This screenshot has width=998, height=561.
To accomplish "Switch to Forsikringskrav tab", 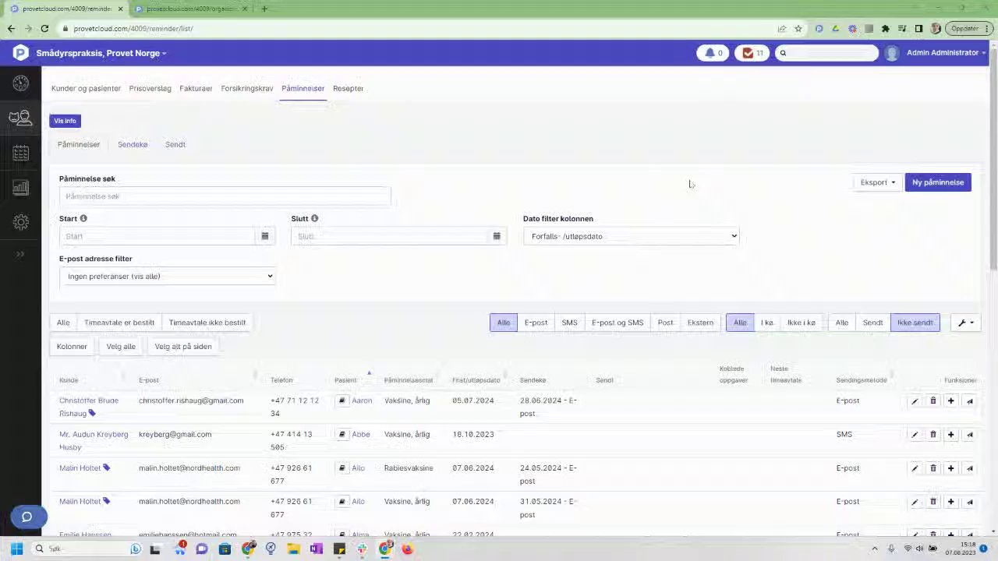I will [x=247, y=88].
